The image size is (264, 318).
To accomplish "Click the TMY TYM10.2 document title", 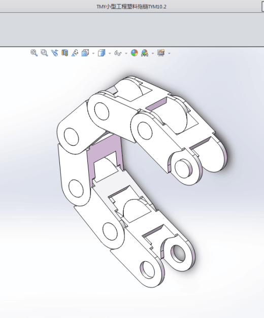I will point(131,7).
